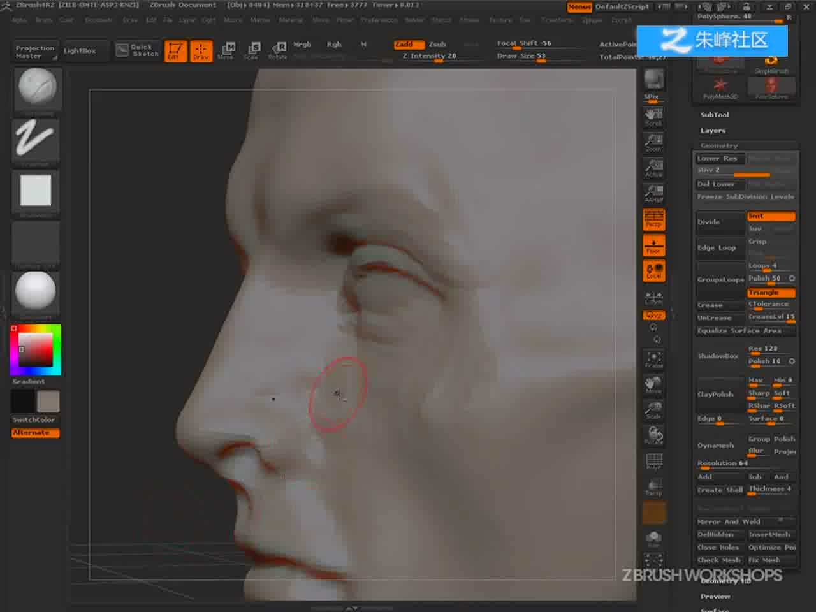Image resolution: width=816 pixels, height=612 pixels.
Task: Click the Scroll document icon
Action: tap(653, 117)
